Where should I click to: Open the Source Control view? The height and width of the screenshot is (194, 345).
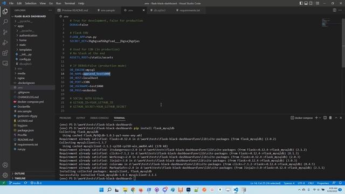pos(5,32)
